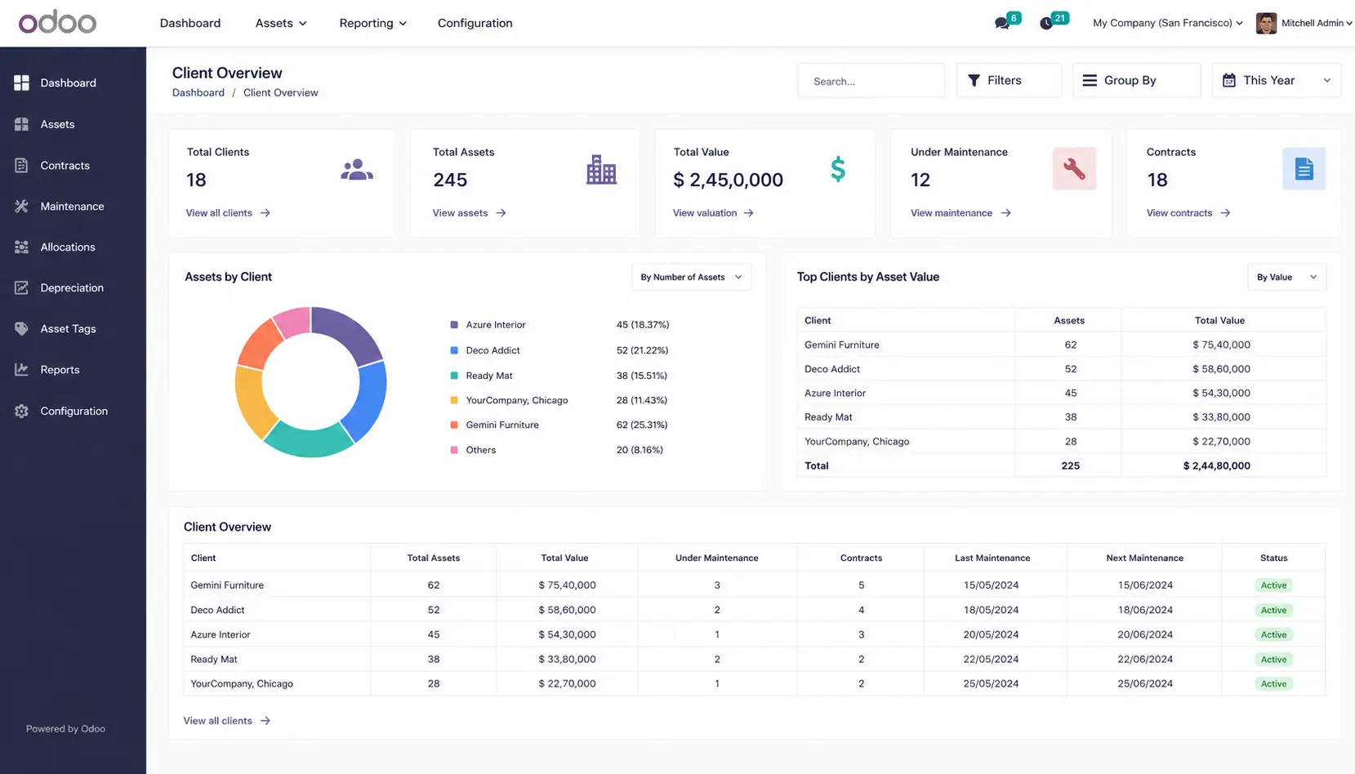Open the This Year period dropdown
1355x774 pixels.
(1276, 80)
